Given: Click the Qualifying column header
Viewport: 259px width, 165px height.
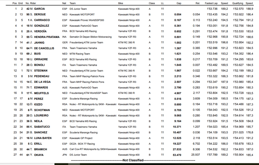Looking at the screenshot, I should point(238,3).
